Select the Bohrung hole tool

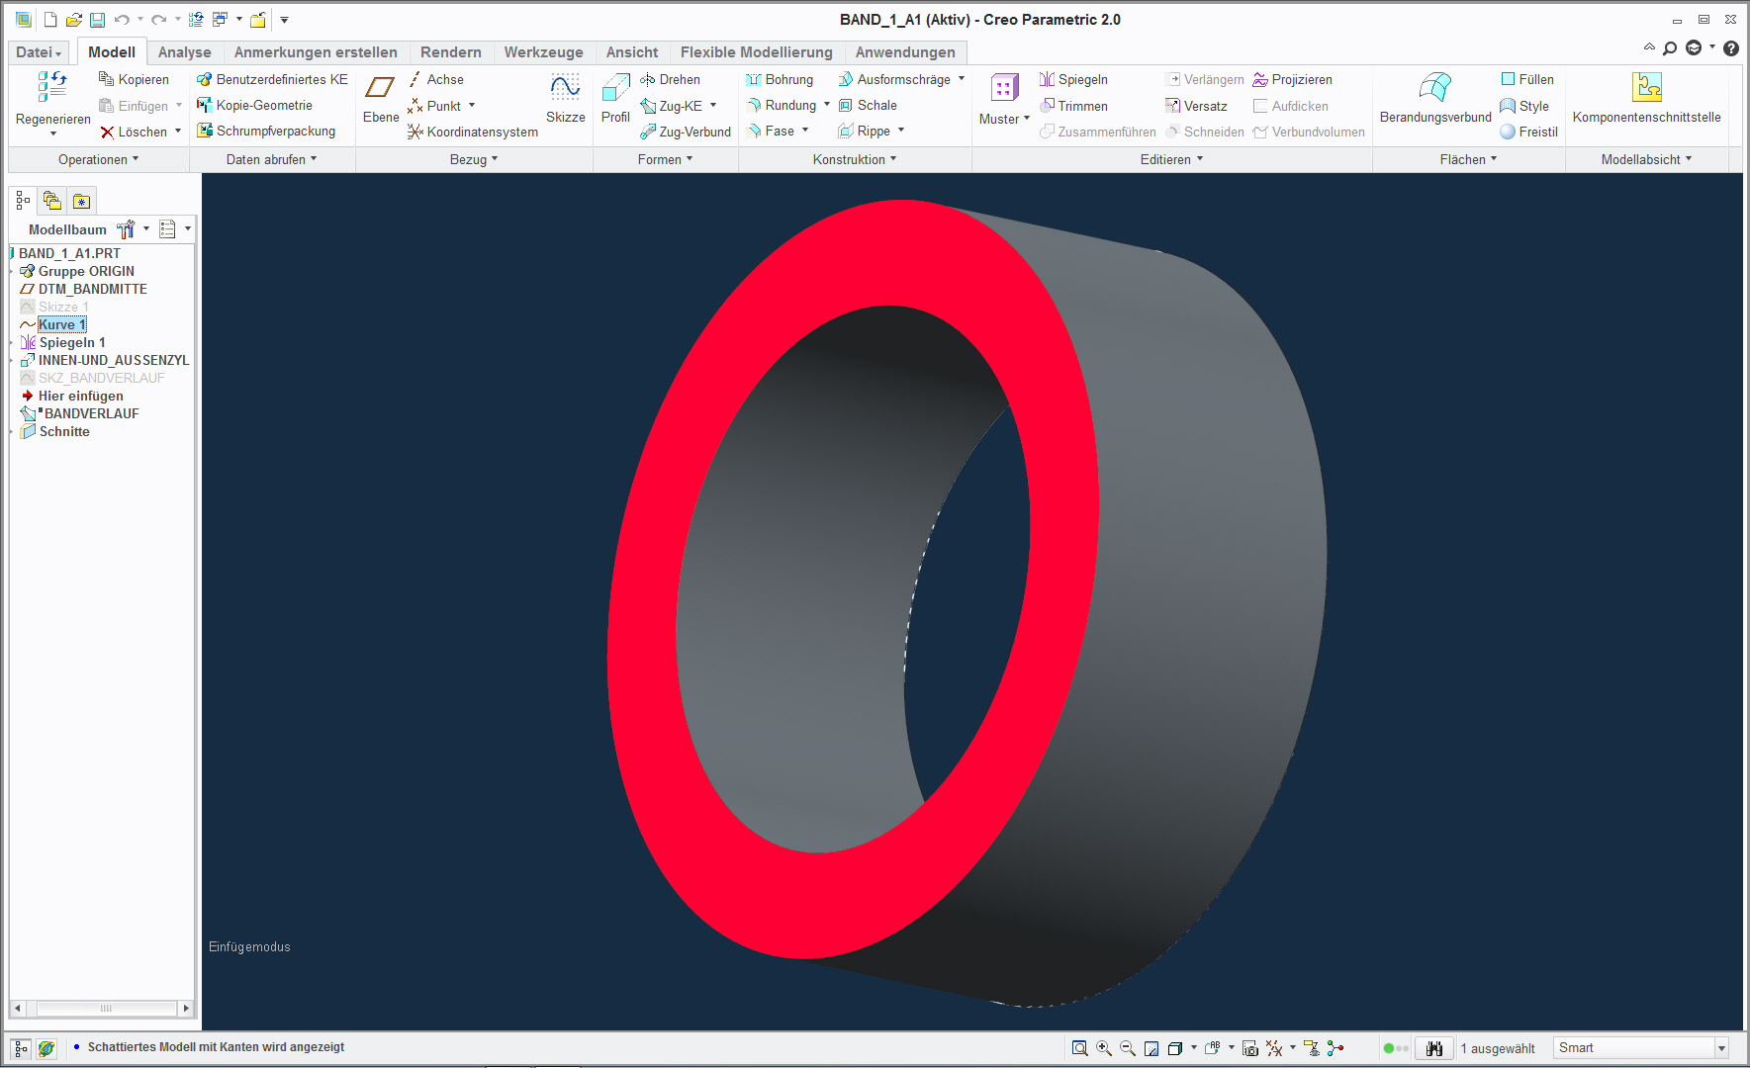780,79
